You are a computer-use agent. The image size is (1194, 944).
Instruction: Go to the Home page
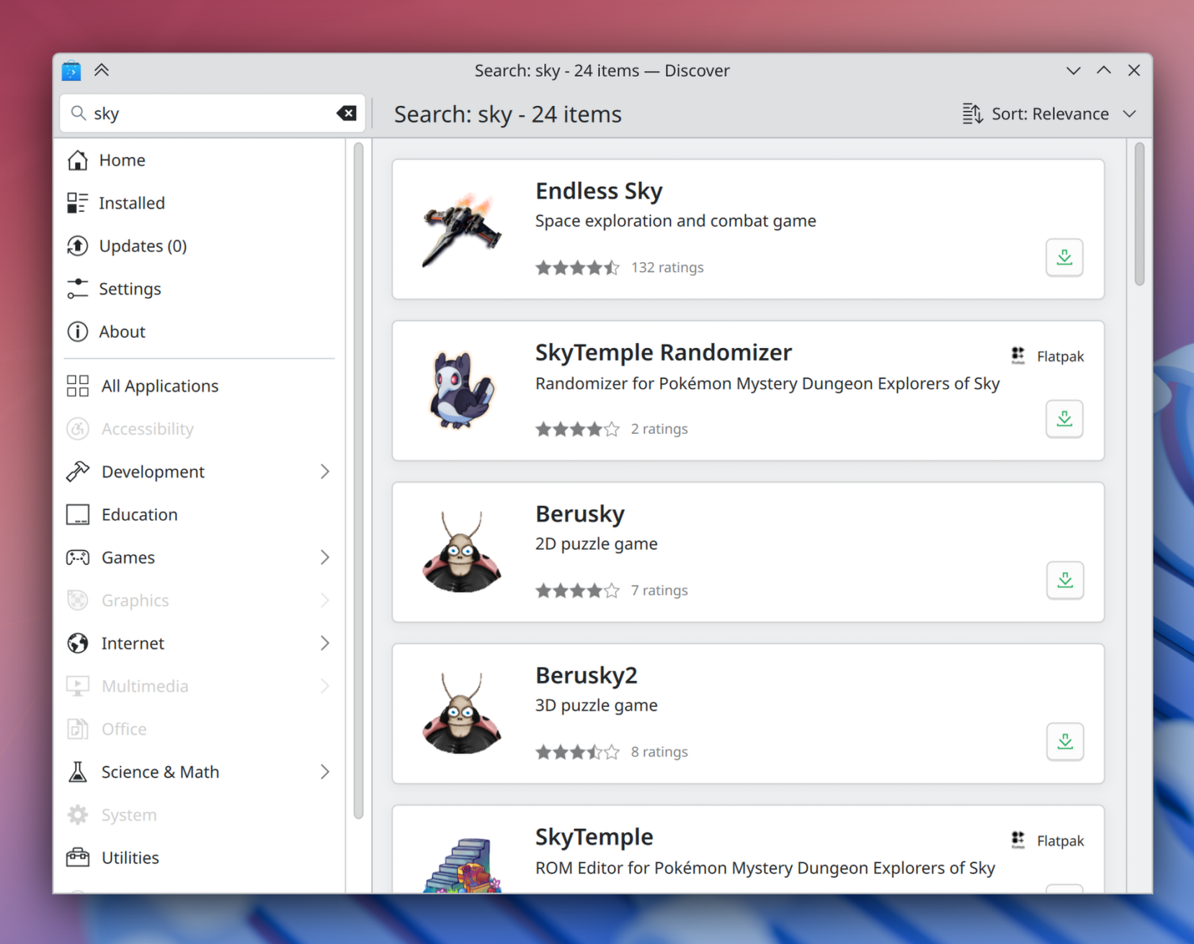click(x=122, y=160)
